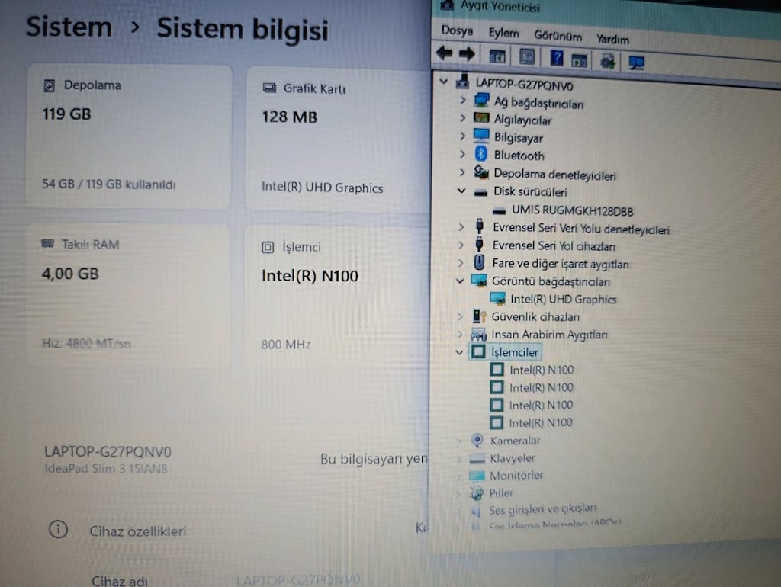Click the show/hide console tree toolbar icon

[x=497, y=56]
